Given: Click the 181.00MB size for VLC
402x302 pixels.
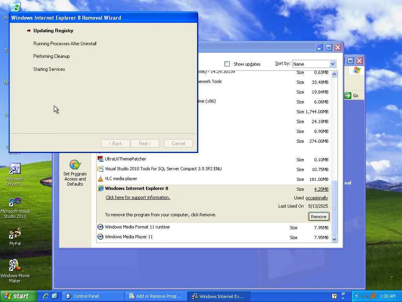Looking at the screenshot, I should click(319, 179).
